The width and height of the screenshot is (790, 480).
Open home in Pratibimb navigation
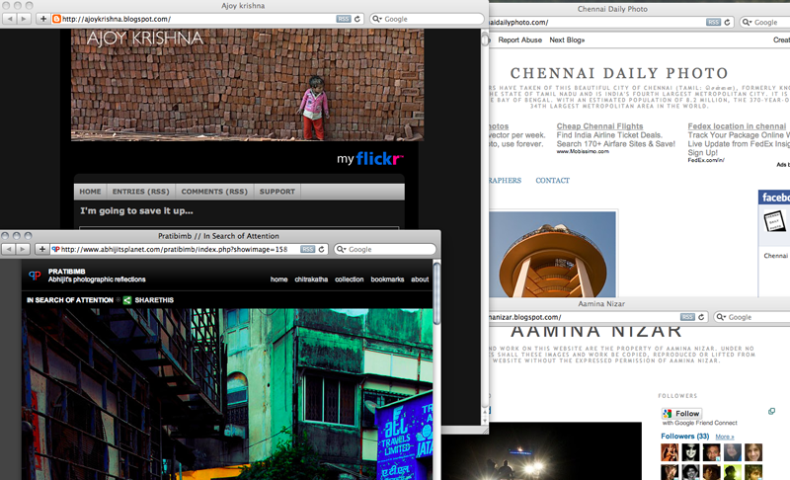click(278, 280)
